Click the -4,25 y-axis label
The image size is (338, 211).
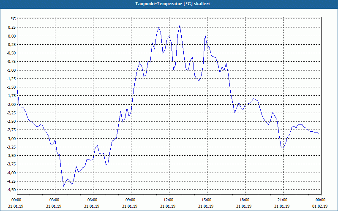[11, 181]
